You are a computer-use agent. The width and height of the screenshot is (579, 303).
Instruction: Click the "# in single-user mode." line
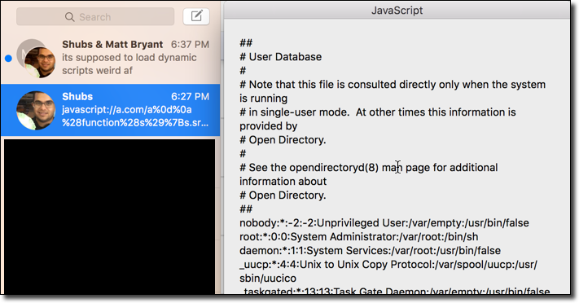tap(377, 112)
